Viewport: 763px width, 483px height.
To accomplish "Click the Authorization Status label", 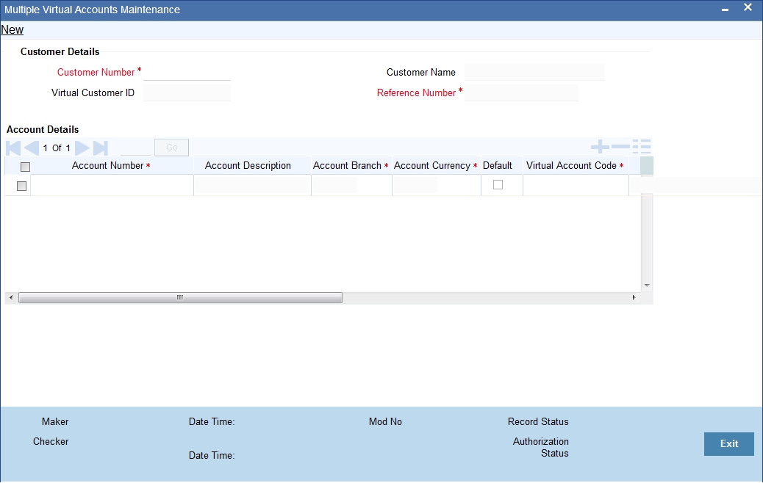I will point(540,448).
